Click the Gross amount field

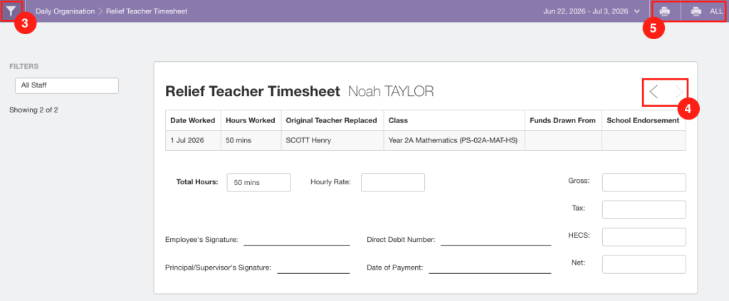[644, 182]
